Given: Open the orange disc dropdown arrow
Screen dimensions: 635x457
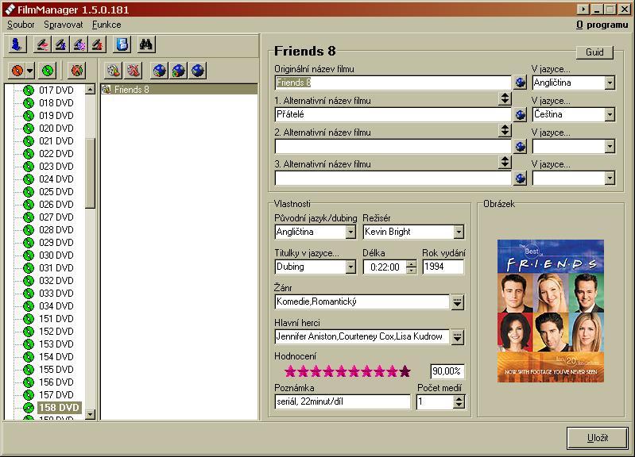Looking at the screenshot, I should [29, 71].
